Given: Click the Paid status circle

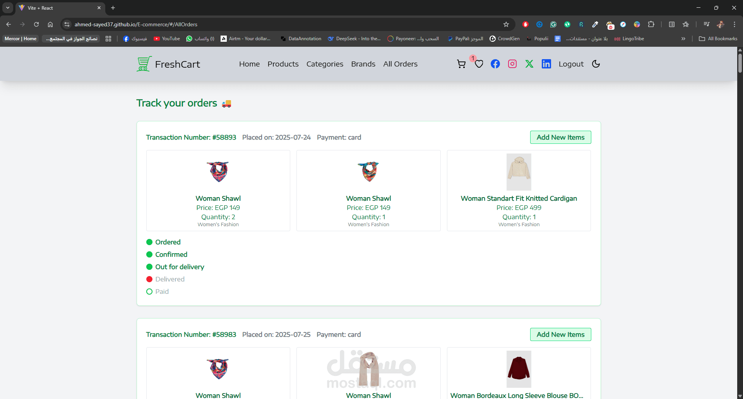Looking at the screenshot, I should tap(149, 292).
